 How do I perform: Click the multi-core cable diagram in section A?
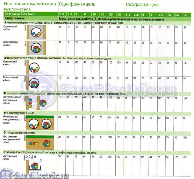point(36,48)
